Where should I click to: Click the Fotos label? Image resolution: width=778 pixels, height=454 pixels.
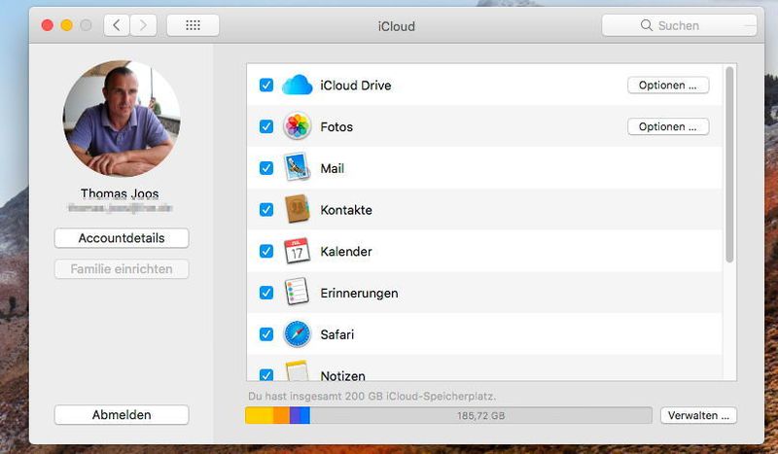tap(336, 127)
